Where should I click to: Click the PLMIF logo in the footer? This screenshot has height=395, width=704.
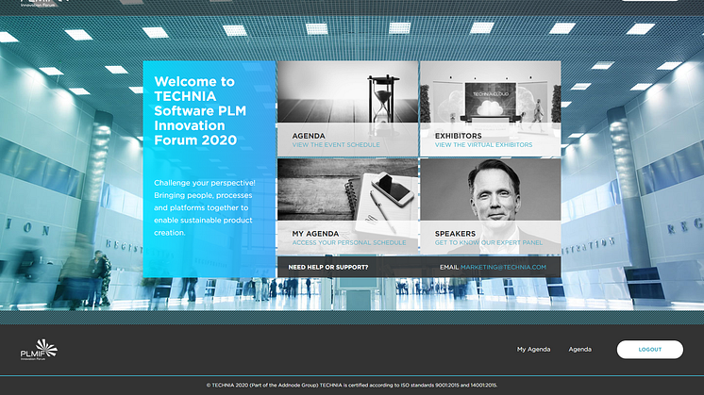pos(39,350)
